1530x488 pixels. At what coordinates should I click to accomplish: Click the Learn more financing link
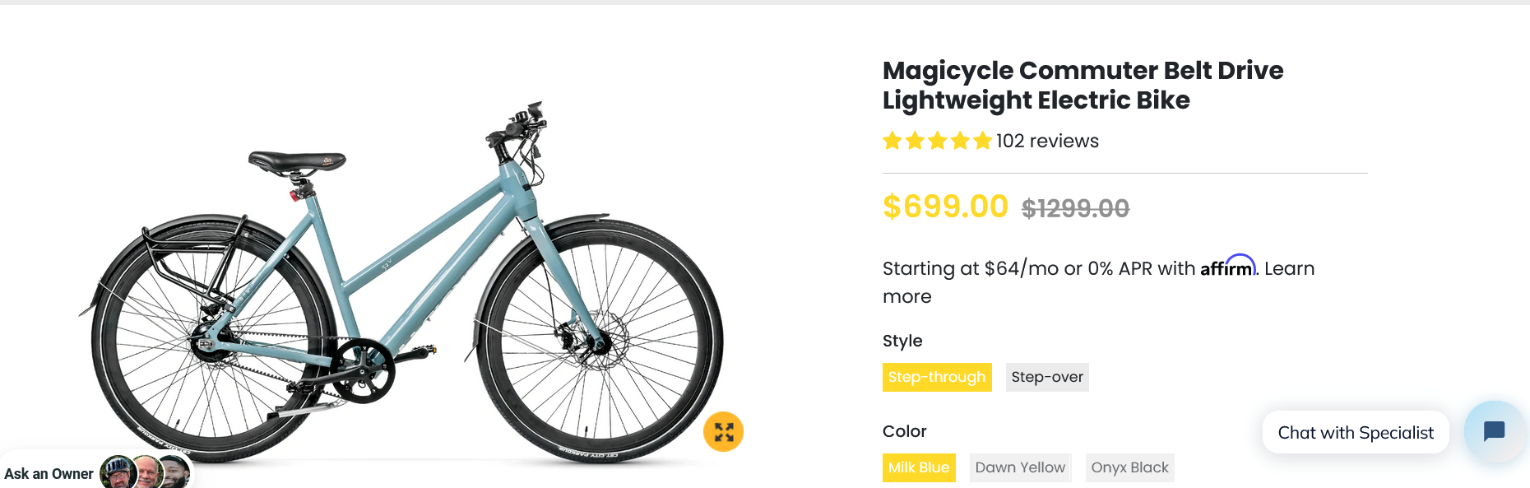pyautogui.click(x=1288, y=268)
